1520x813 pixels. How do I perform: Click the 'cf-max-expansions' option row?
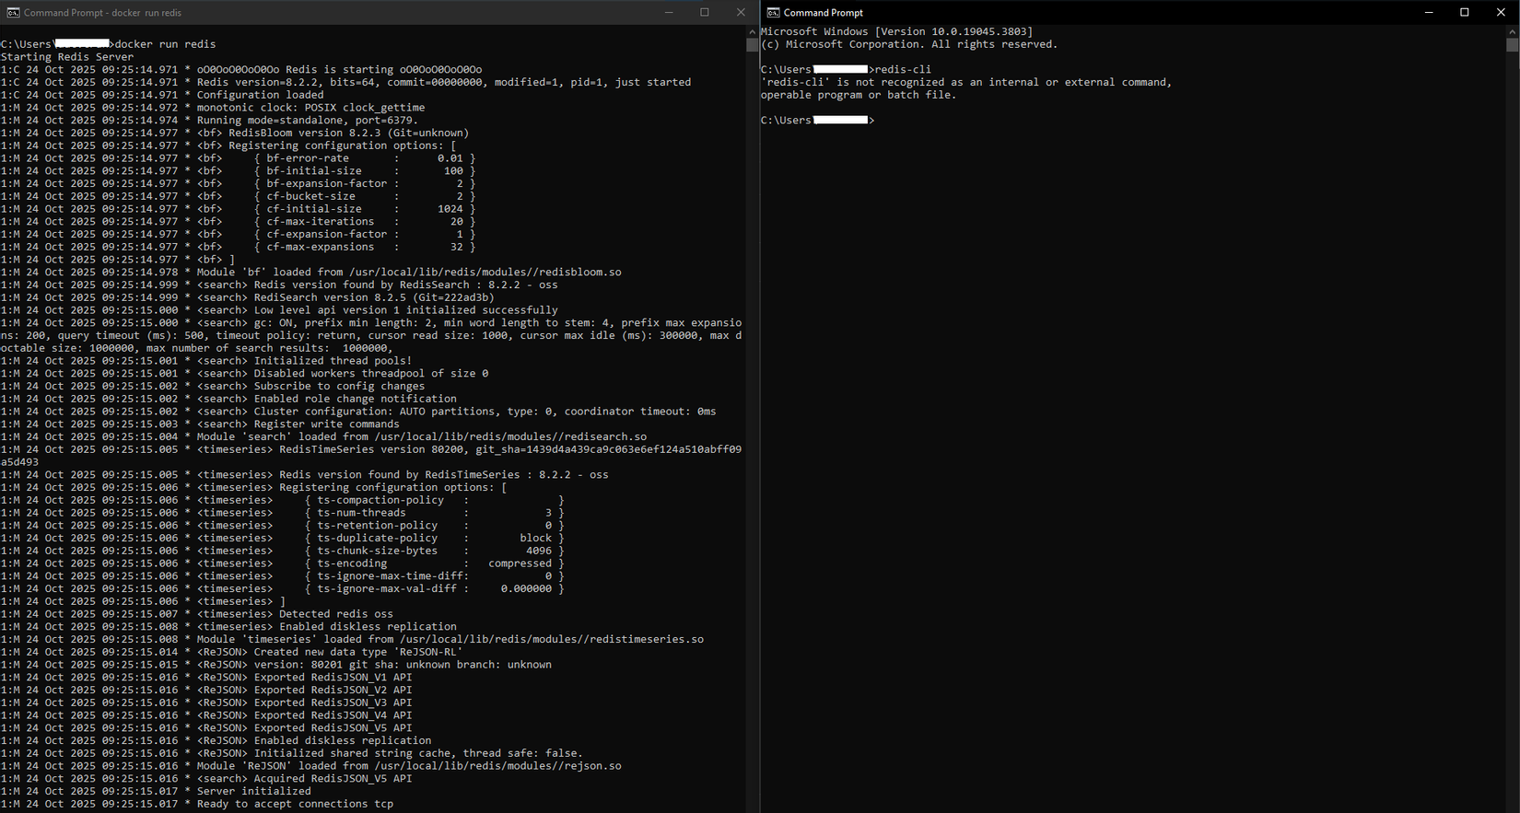[x=238, y=247]
